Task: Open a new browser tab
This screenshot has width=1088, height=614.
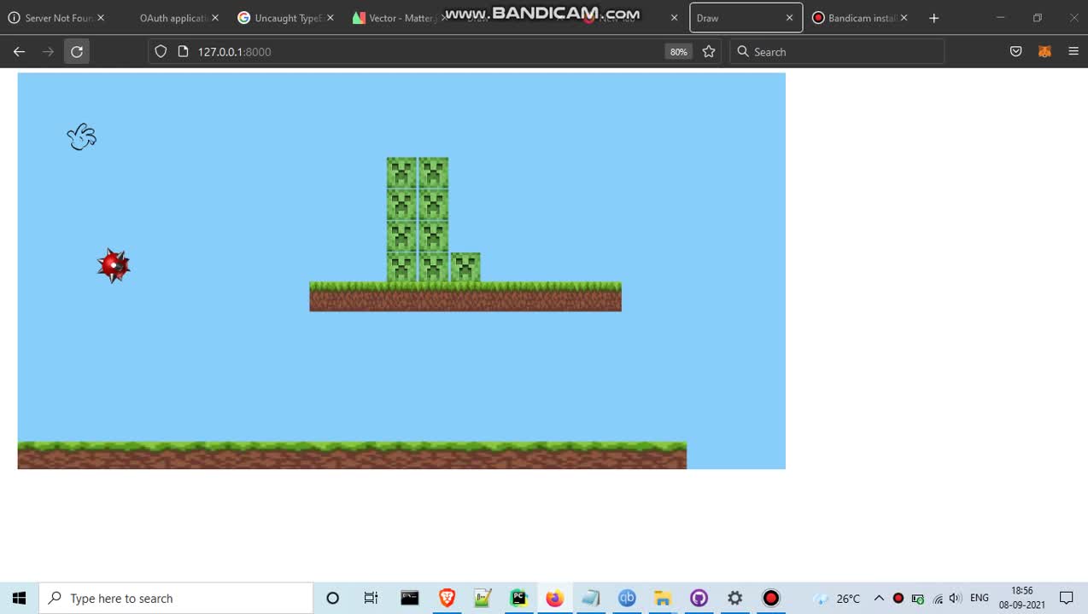Action: click(934, 18)
